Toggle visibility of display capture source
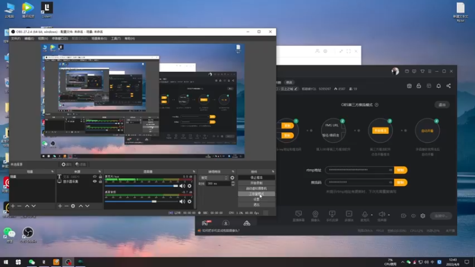This screenshot has width=475, height=267. (x=95, y=182)
